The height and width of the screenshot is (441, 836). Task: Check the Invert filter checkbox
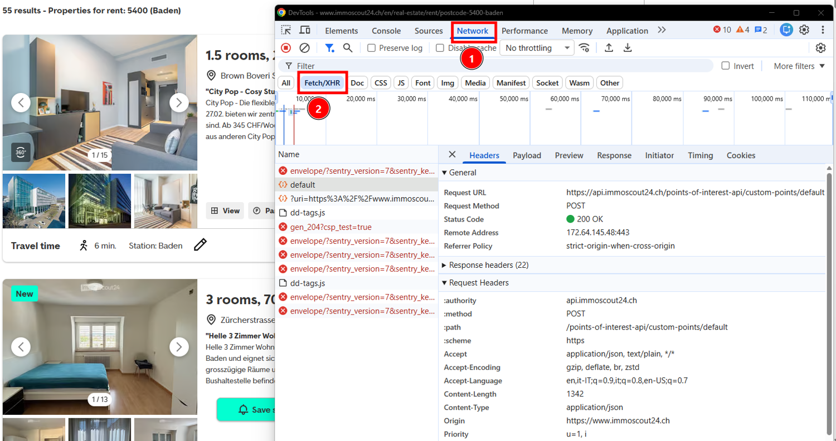click(x=726, y=66)
